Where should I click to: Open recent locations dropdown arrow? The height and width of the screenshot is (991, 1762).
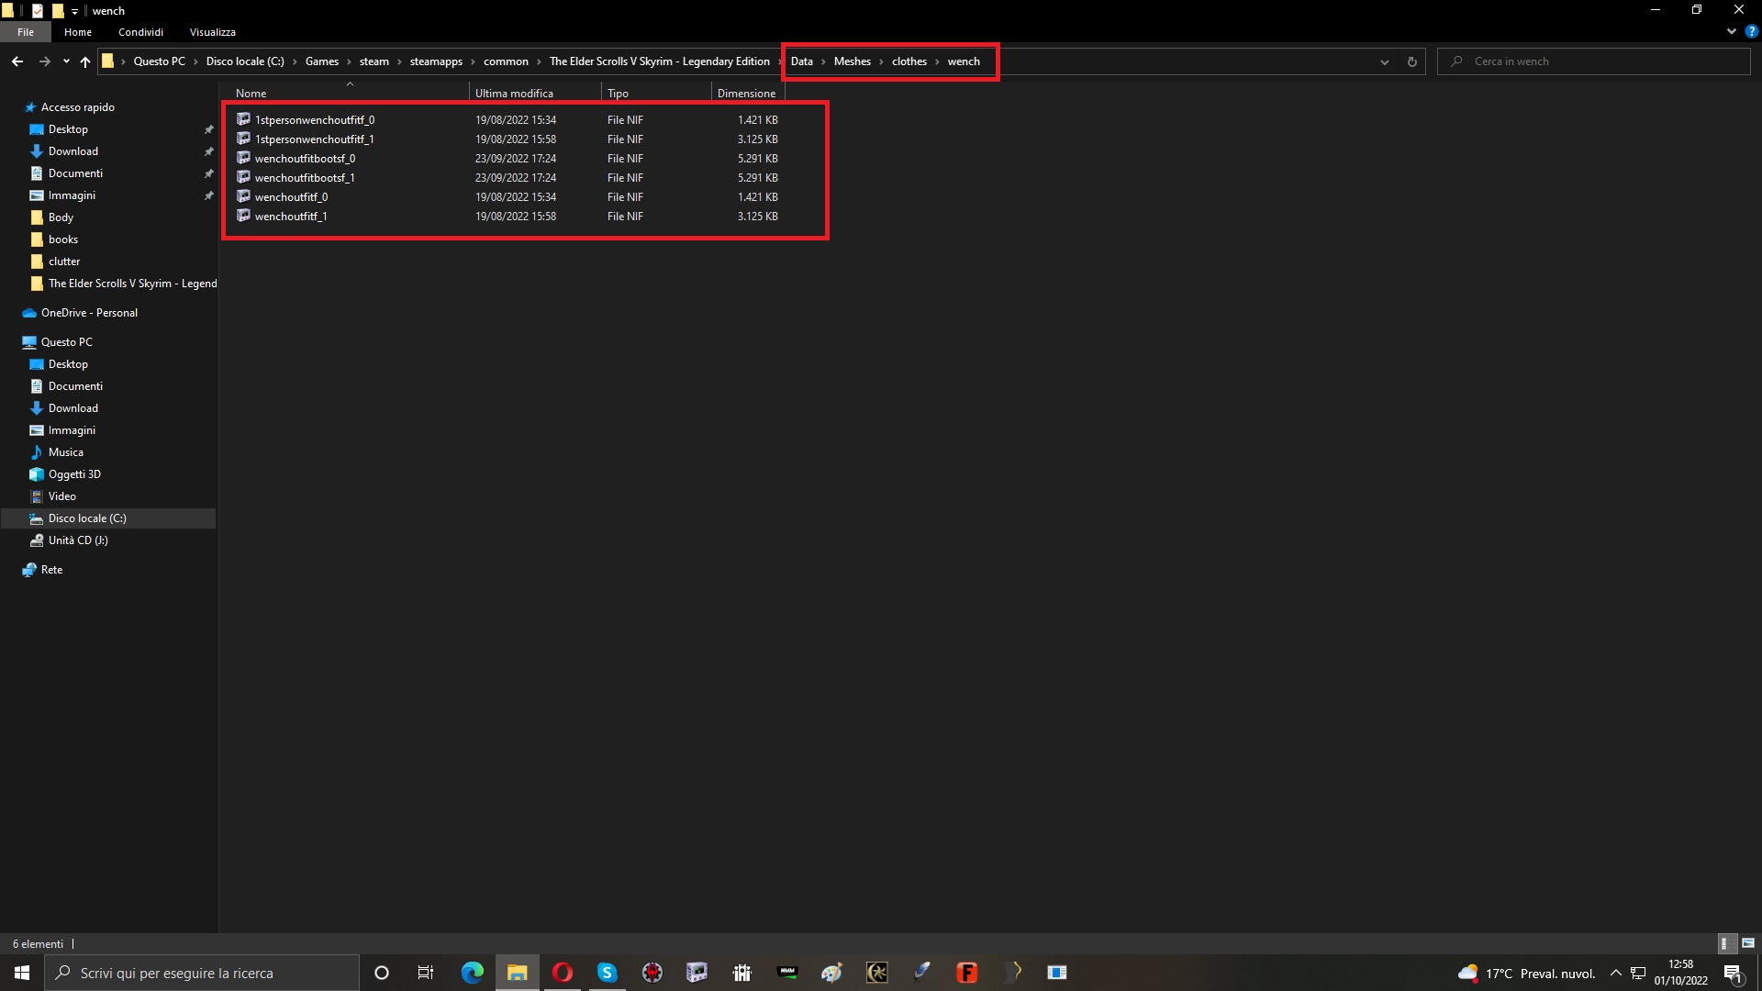(x=66, y=61)
